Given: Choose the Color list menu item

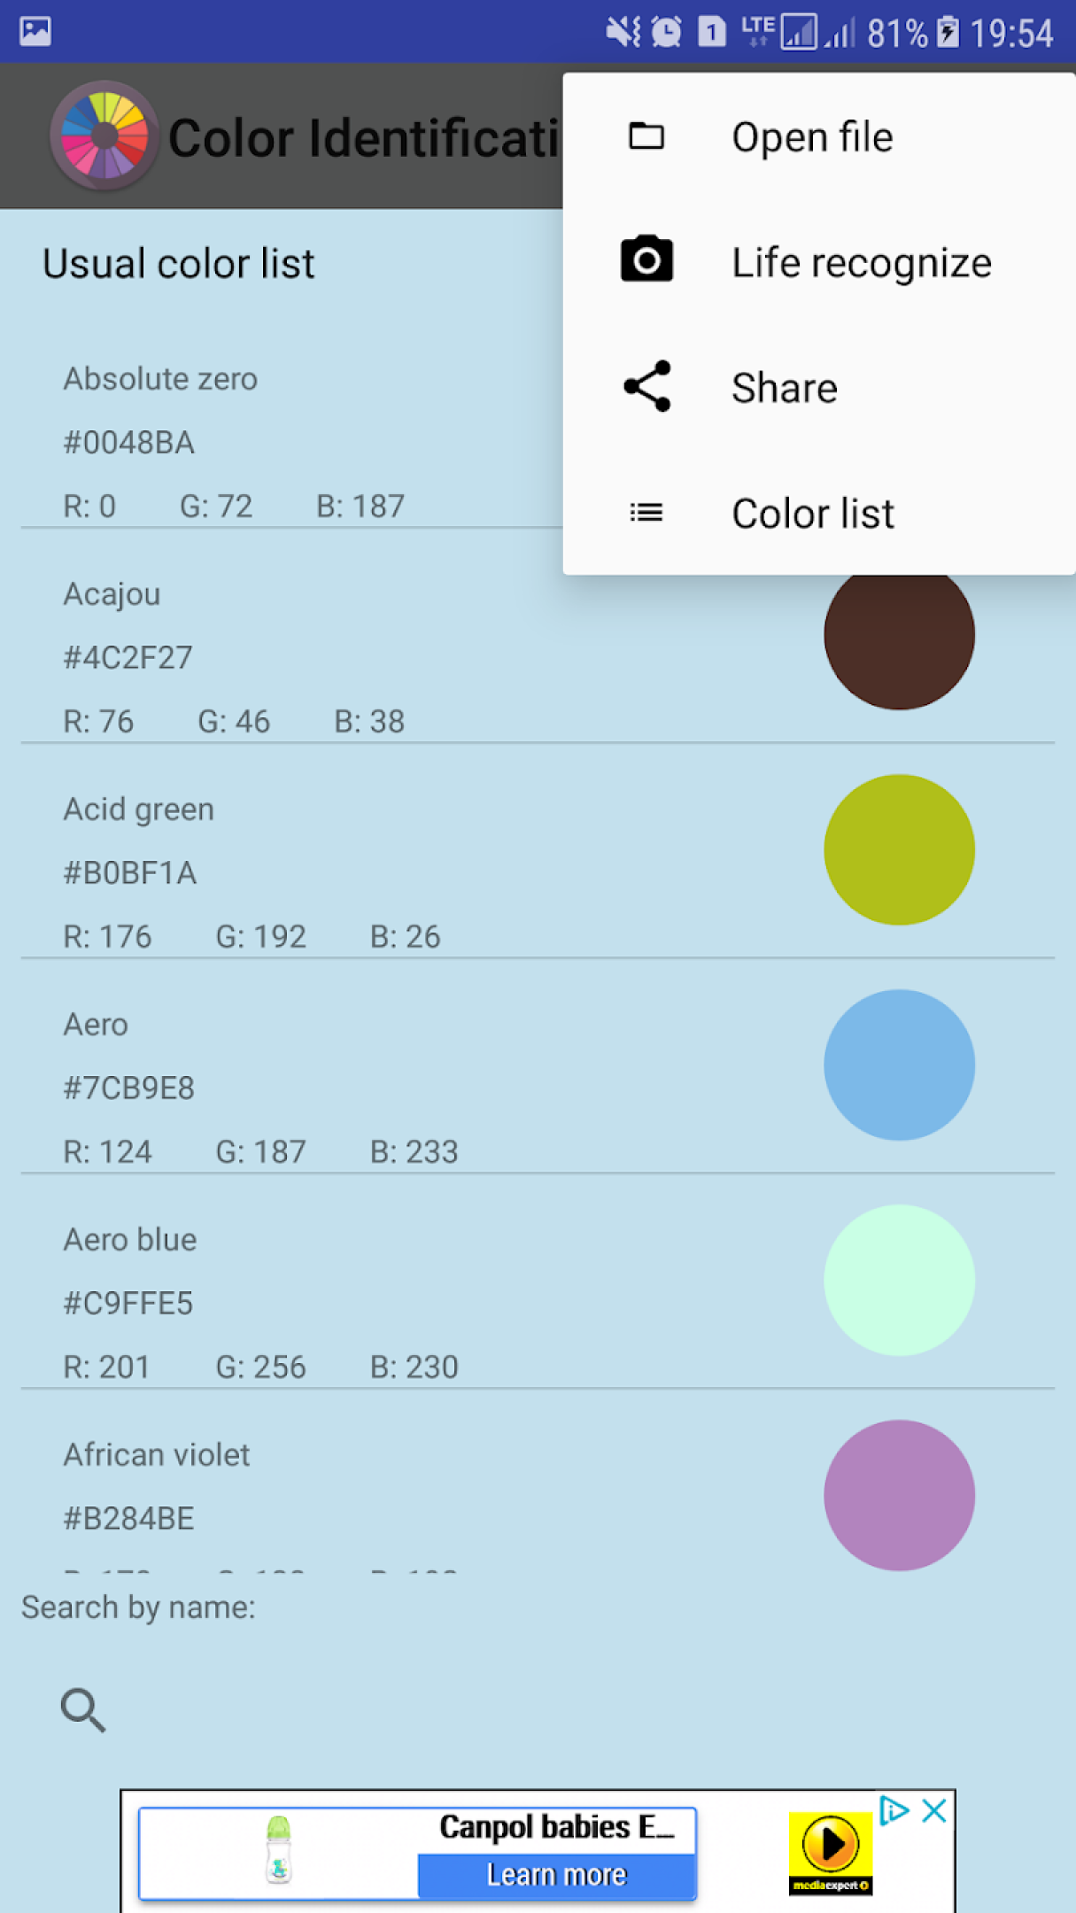Looking at the screenshot, I should (x=819, y=514).
